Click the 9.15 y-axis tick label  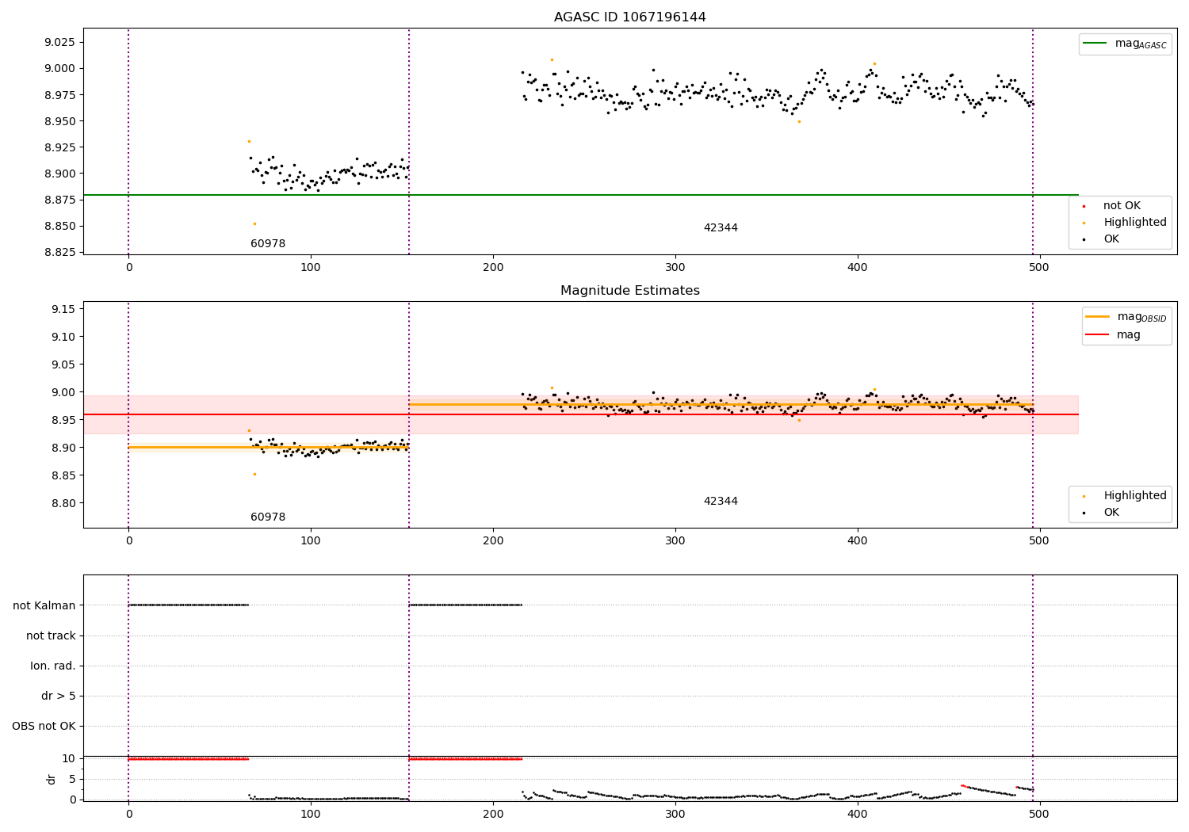(x=63, y=309)
